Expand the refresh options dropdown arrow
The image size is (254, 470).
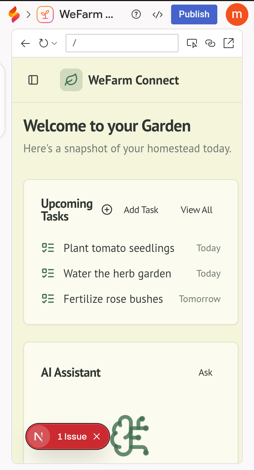point(54,43)
